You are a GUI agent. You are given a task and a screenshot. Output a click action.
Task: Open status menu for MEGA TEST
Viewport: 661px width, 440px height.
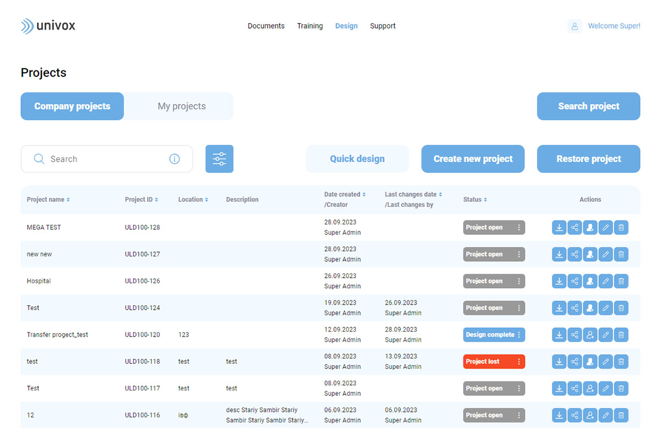[519, 228]
